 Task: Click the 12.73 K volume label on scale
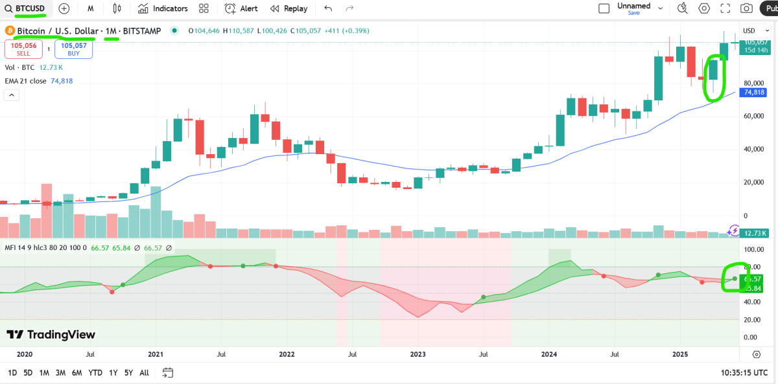pyautogui.click(x=755, y=233)
